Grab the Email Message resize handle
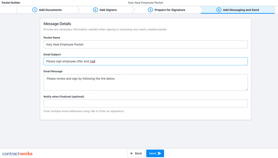This screenshot has width=278, height=158. pyautogui.click(x=246, y=89)
